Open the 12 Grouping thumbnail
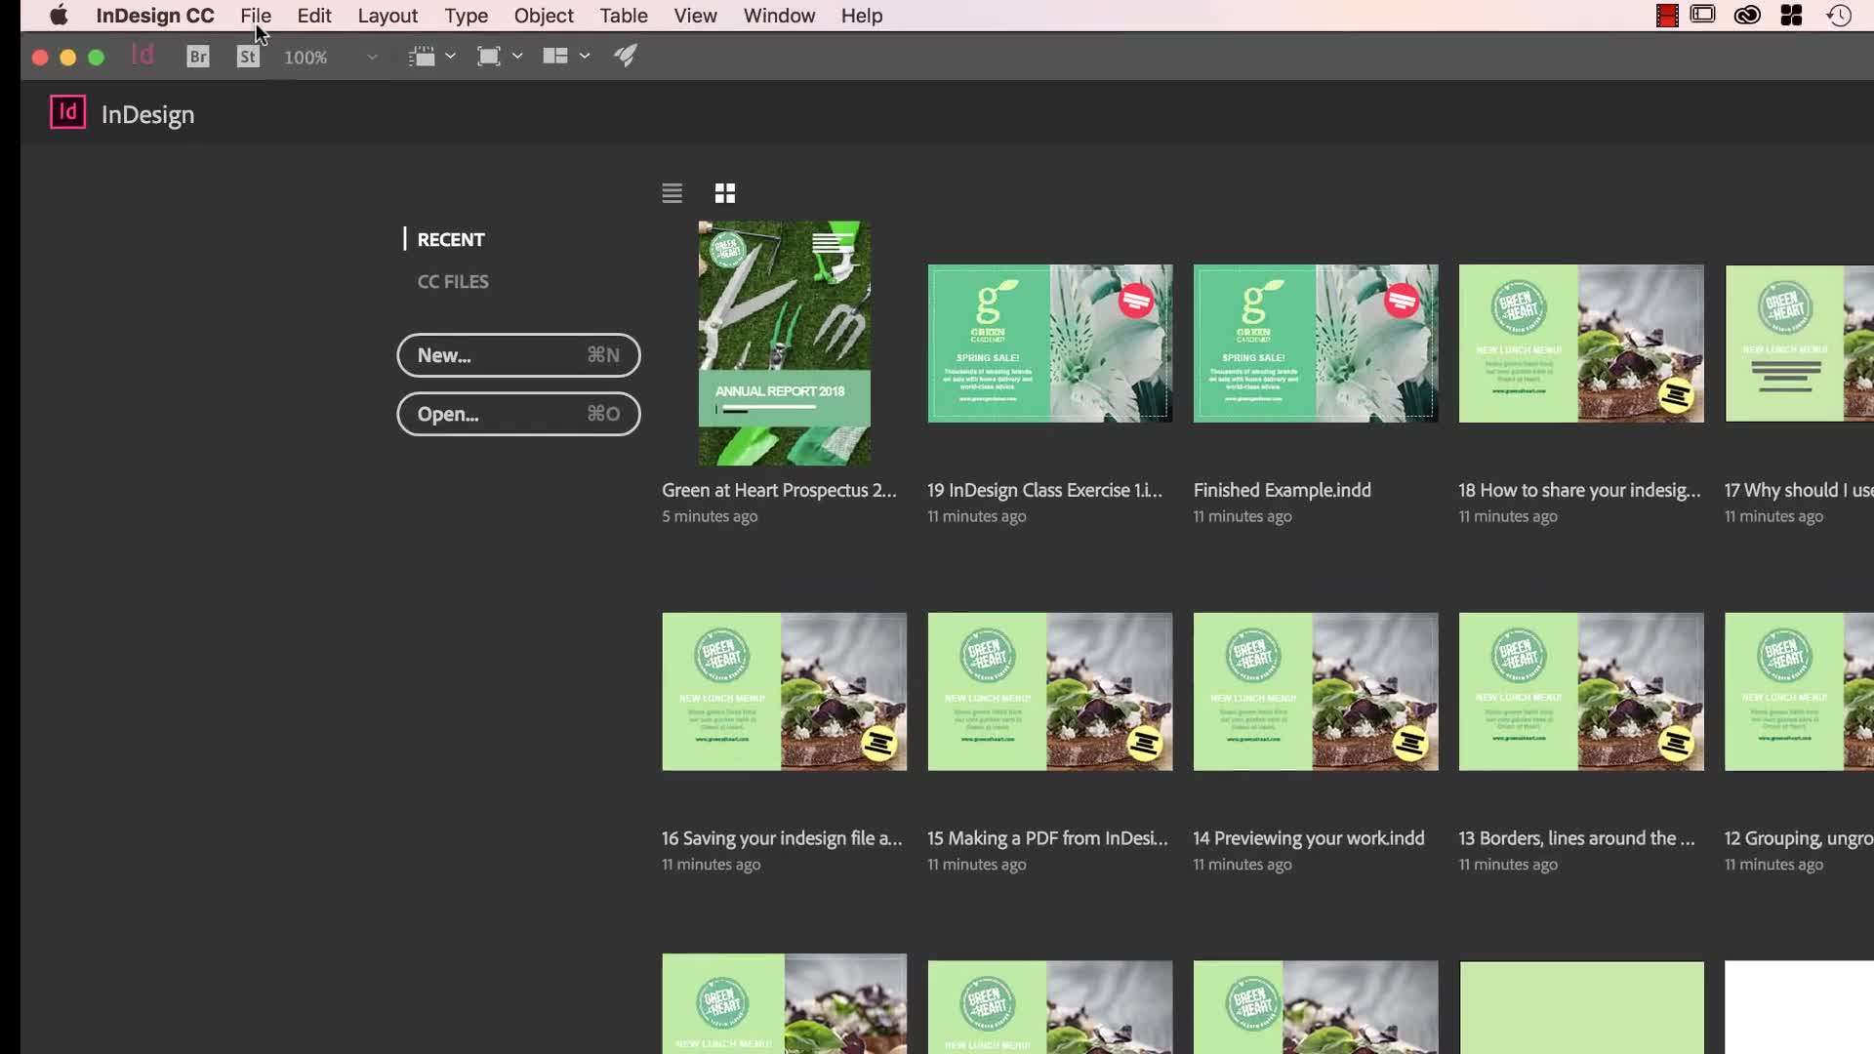1874x1054 pixels. coord(1799,692)
